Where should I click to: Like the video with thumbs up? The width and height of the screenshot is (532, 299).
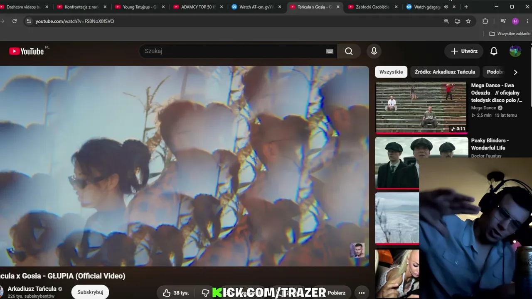pos(176,293)
